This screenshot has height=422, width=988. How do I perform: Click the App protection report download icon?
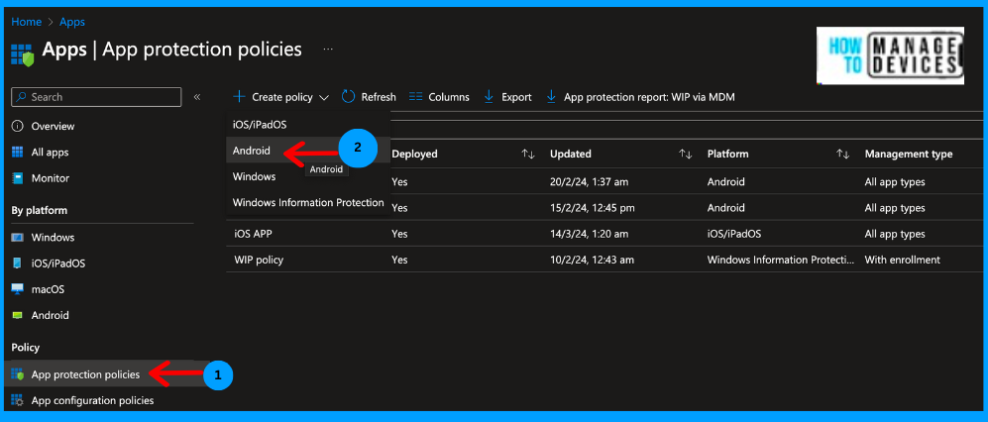click(551, 97)
